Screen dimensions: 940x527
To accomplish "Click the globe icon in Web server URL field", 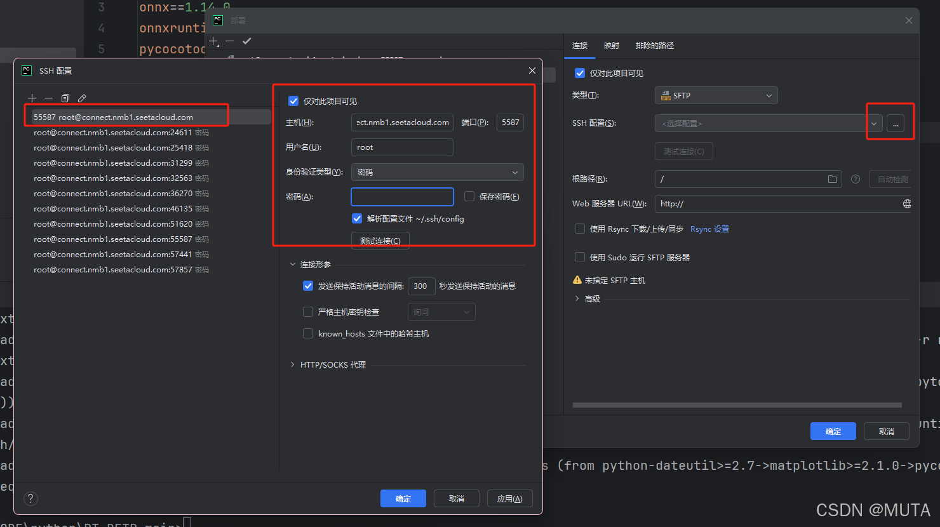I will click(906, 204).
